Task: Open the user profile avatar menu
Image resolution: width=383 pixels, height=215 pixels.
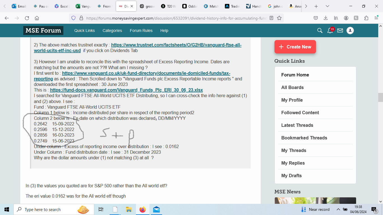Action: pos(350,31)
